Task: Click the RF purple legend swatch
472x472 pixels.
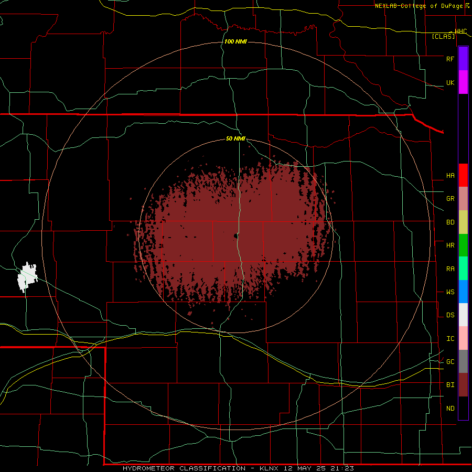Action: click(463, 59)
